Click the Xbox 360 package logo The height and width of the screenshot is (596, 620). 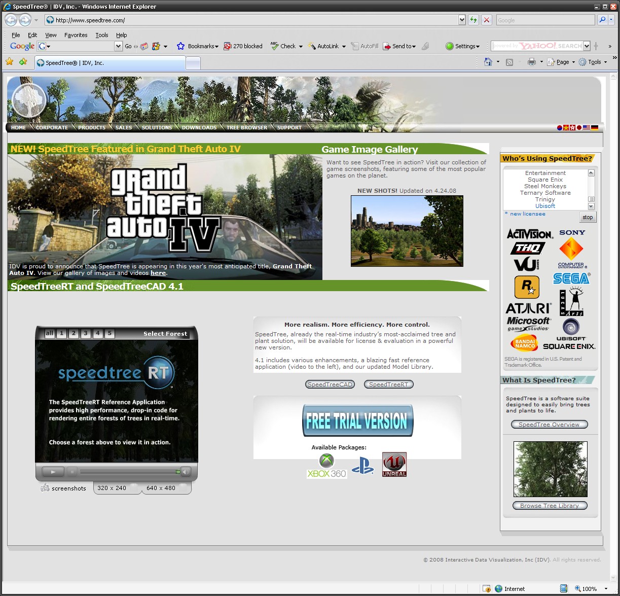(327, 466)
